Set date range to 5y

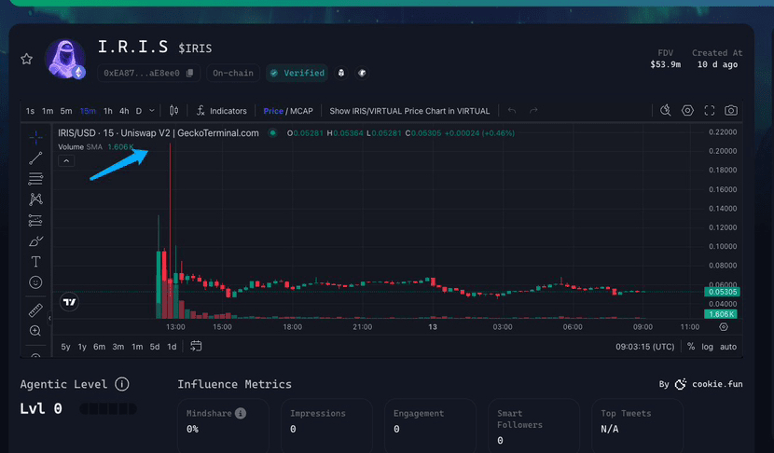pyautogui.click(x=65, y=347)
